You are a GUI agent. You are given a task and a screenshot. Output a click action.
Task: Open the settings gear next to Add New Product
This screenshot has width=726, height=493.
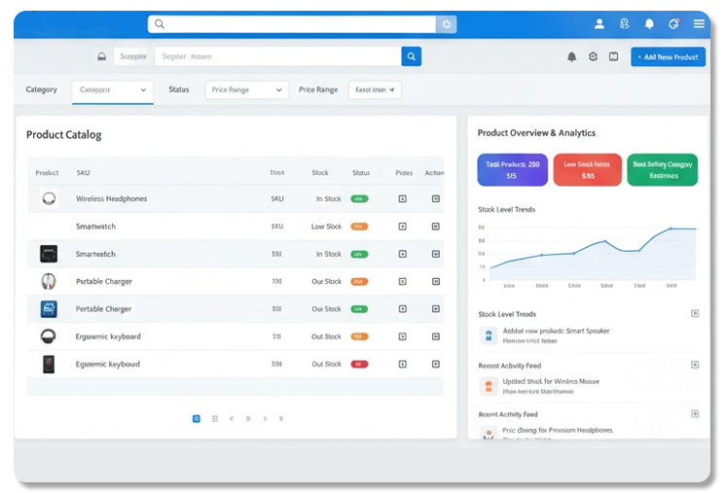(x=593, y=57)
